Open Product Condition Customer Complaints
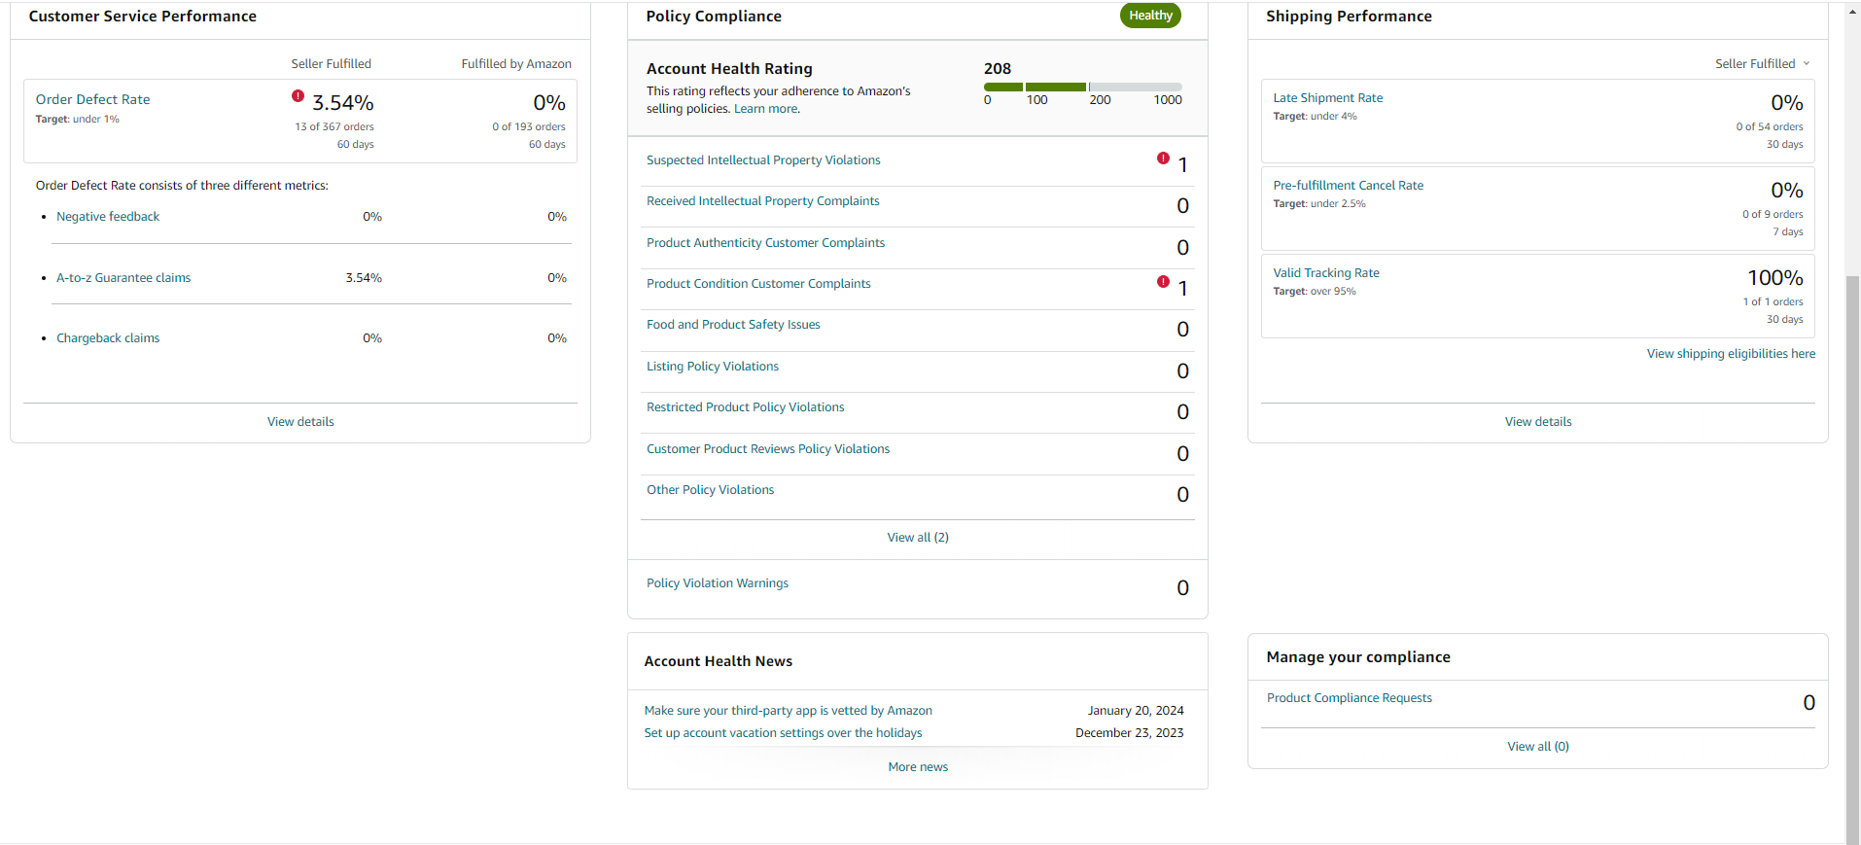 coord(758,284)
